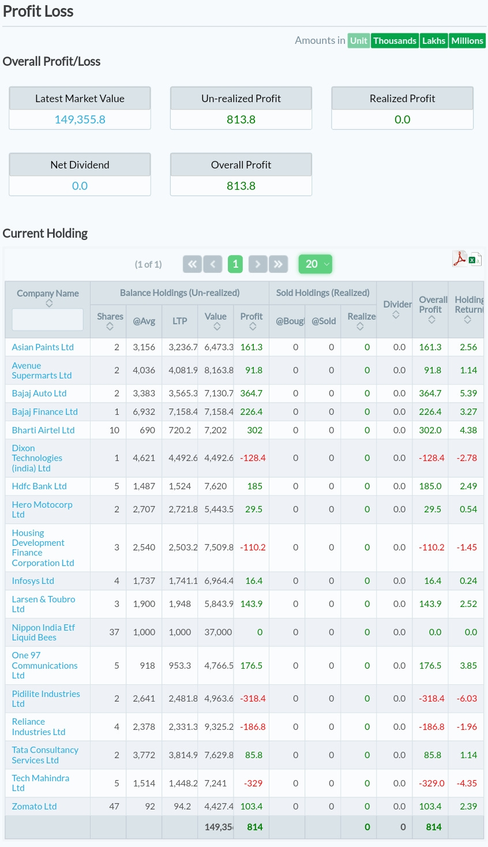The image size is (488, 847).
Task: Select Tech Mahindra holding return -4.35
Action: (467, 783)
